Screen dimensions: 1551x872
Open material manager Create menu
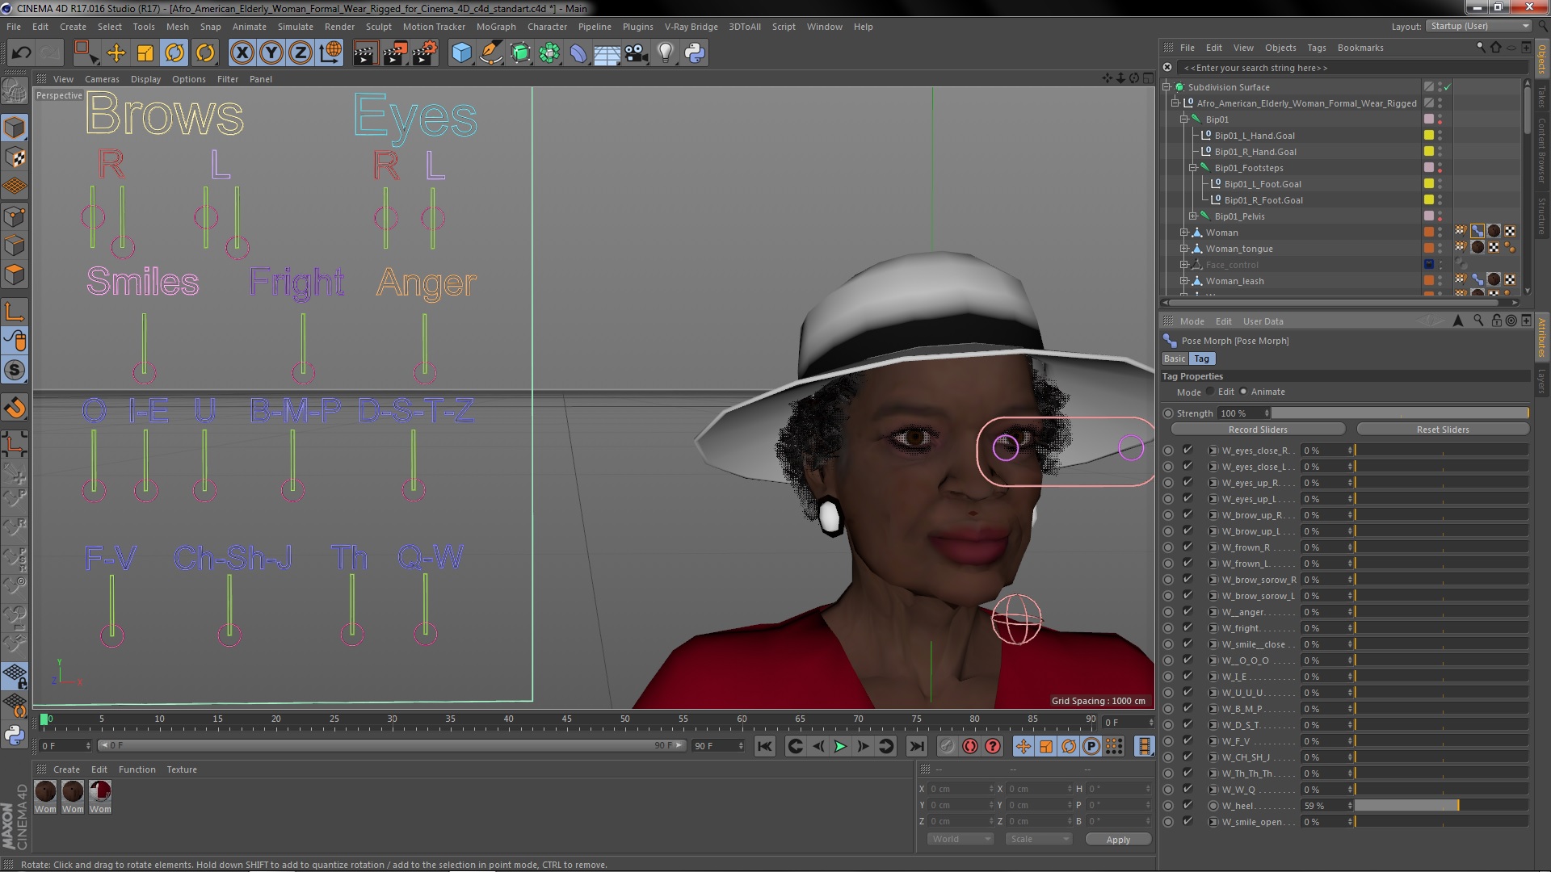[66, 769]
